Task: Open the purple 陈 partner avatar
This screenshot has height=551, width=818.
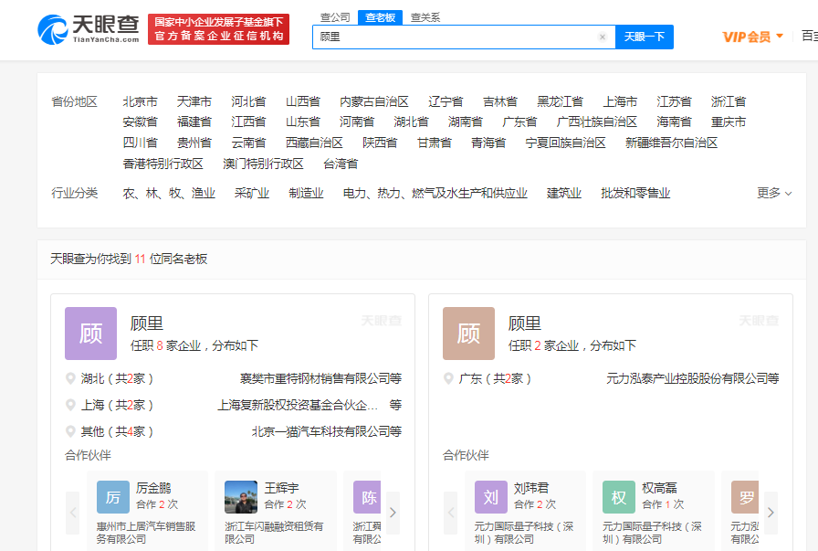Action: pyautogui.click(x=367, y=497)
